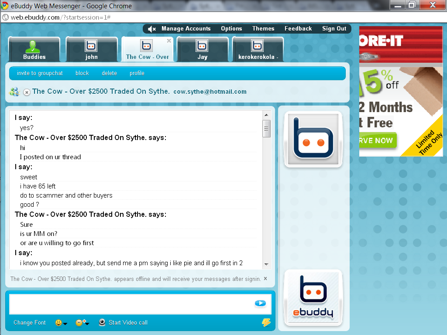The height and width of the screenshot is (335, 447).
Task: Send the message with the arrow button
Action: (x=260, y=304)
